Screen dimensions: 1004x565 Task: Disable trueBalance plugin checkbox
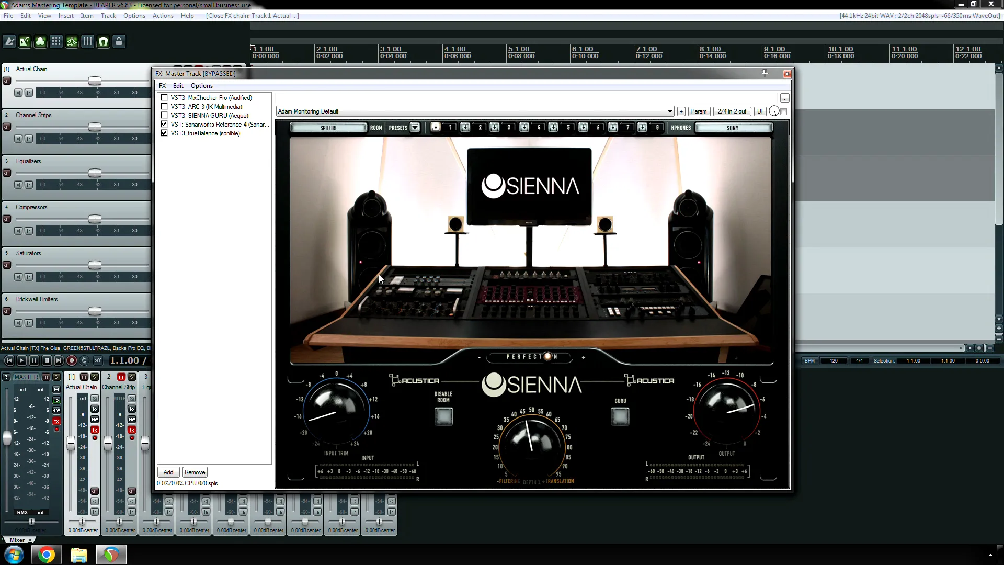pyautogui.click(x=164, y=133)
